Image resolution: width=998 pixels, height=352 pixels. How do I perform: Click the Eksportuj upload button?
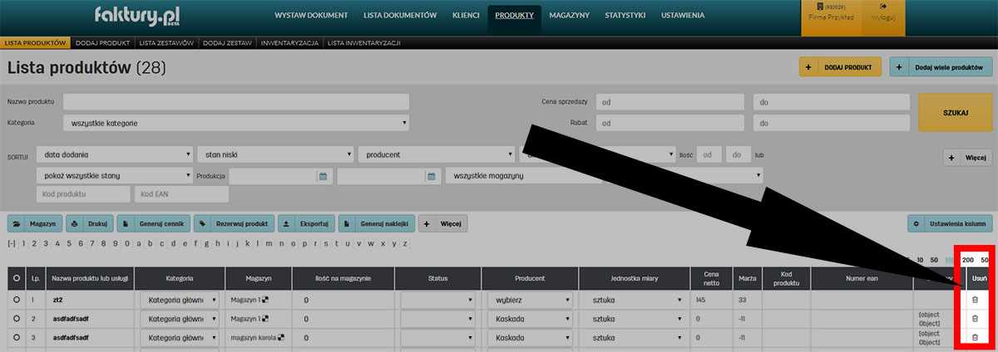(x=306, y=224)
